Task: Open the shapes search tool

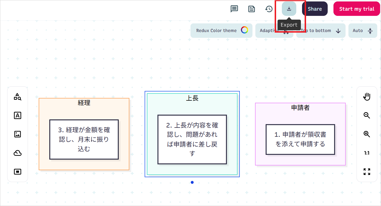Action: tap(18, 97)
